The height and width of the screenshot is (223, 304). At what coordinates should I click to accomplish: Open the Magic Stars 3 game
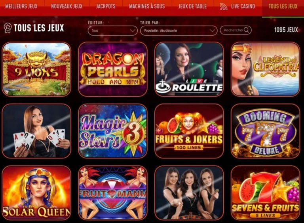click(113, 131)
